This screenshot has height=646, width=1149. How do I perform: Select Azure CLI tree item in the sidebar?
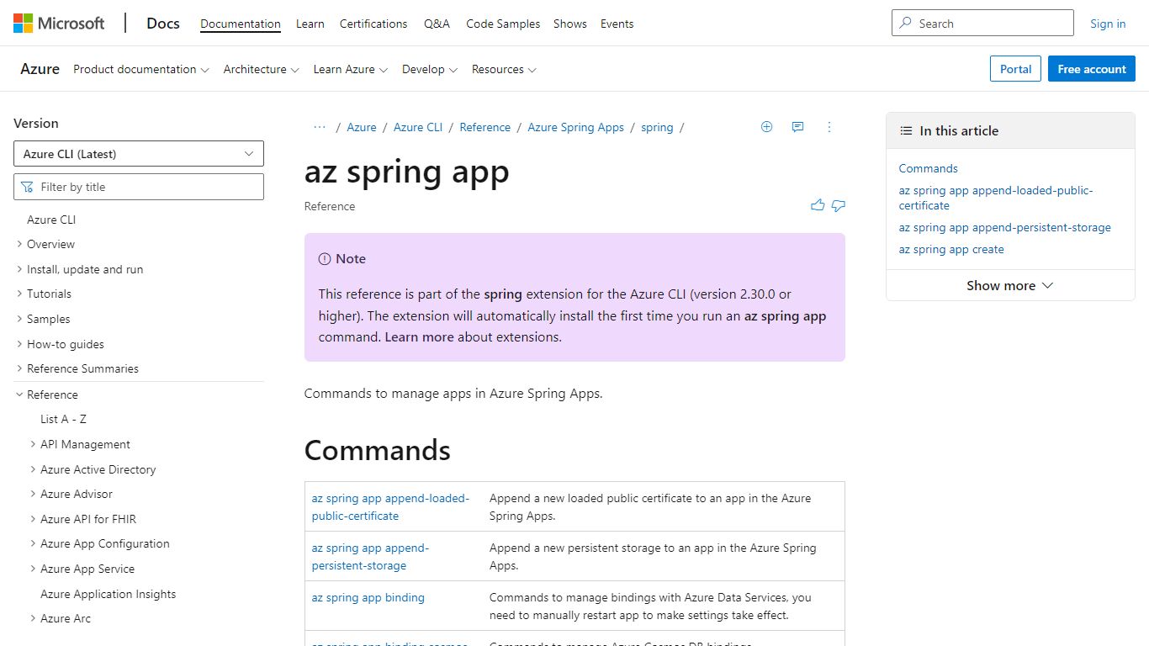[51, 220]
